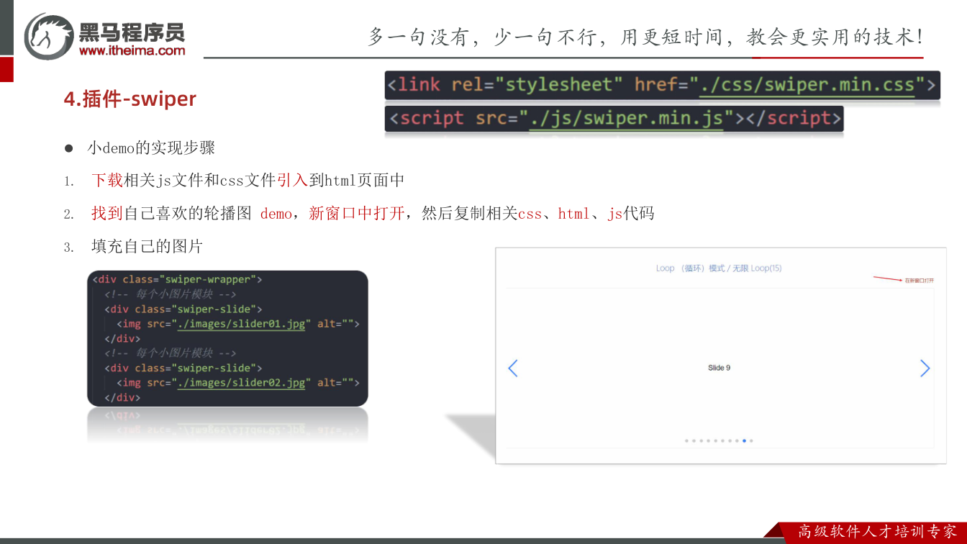The height and width of the screenshot is (544, 967).
Task: Click the '在新窗口打开' link in demo
Action: point(920,281)
